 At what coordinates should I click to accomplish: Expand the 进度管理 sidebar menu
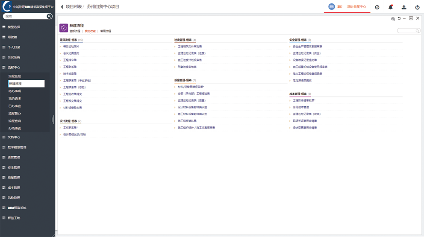click(x=14, y=158)
